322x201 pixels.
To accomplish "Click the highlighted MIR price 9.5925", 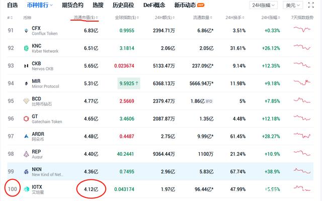I will [x=129, y=83].
